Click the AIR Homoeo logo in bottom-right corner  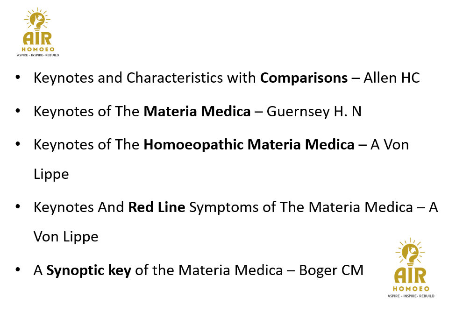411,269
